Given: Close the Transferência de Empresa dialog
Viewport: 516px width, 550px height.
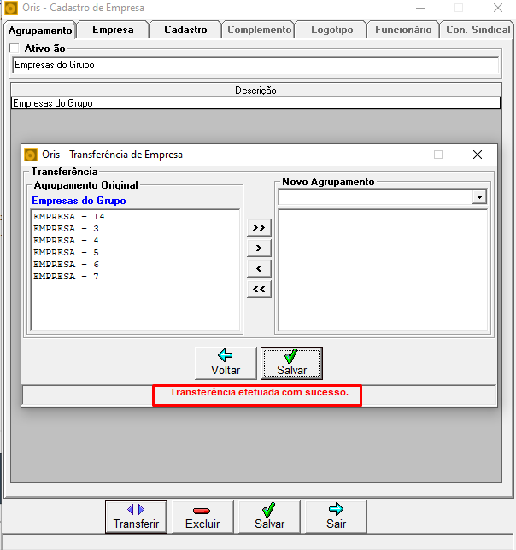Looking at the screenshot, I should point(477,155).
